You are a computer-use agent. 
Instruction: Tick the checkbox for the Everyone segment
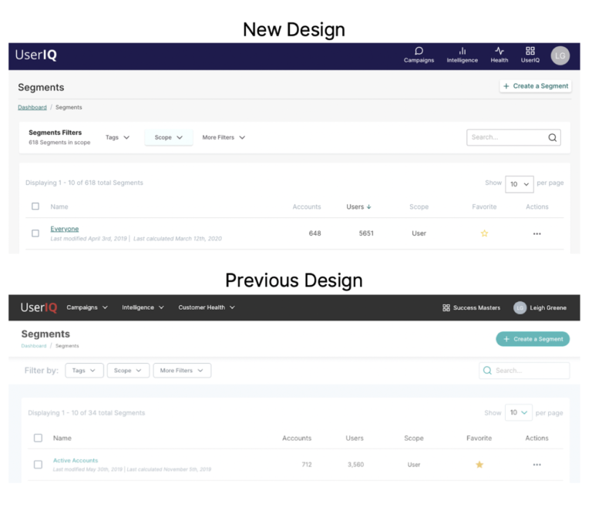pyautogui.click(x=35, y=233)
